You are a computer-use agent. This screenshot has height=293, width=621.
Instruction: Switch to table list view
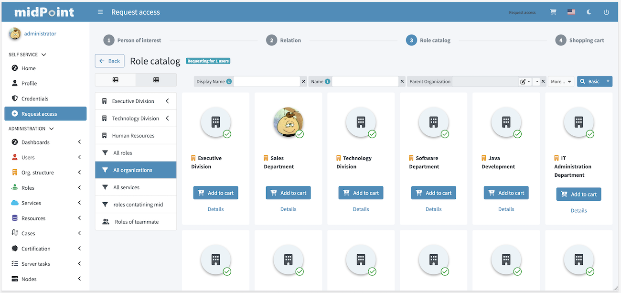click(116, 80)
